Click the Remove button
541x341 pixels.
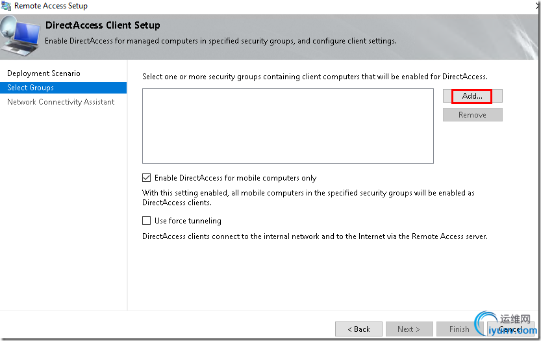coord(472,115)
